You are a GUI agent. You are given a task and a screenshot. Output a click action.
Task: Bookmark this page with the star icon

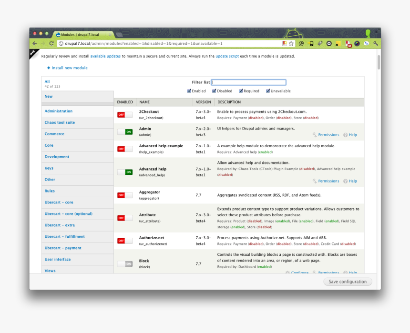click(291, 43)
